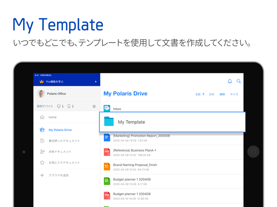Open 共有ドキュメント section
The height and width of the screenshot is (207, 277).
pyautogui.click(x=60, y=152)
